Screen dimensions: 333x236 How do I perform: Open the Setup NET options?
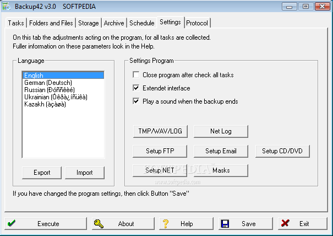click(160, 170)
